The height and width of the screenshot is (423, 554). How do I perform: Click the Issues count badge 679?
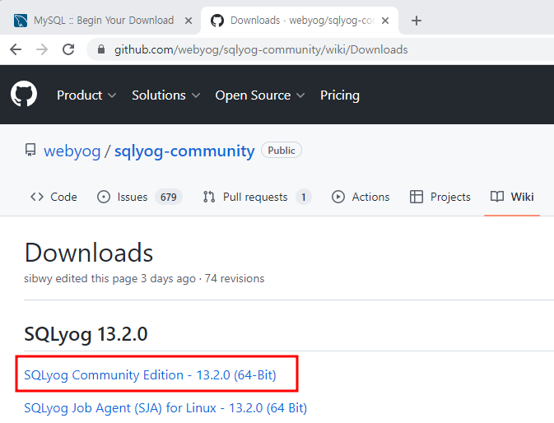tap(169, 197)
